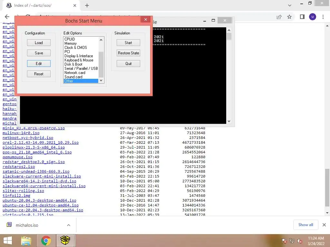This screenshot has width=330, height=247.
Task: Select Other in Edit Options list
Action: pyautogui.click(x=81, y=81)
